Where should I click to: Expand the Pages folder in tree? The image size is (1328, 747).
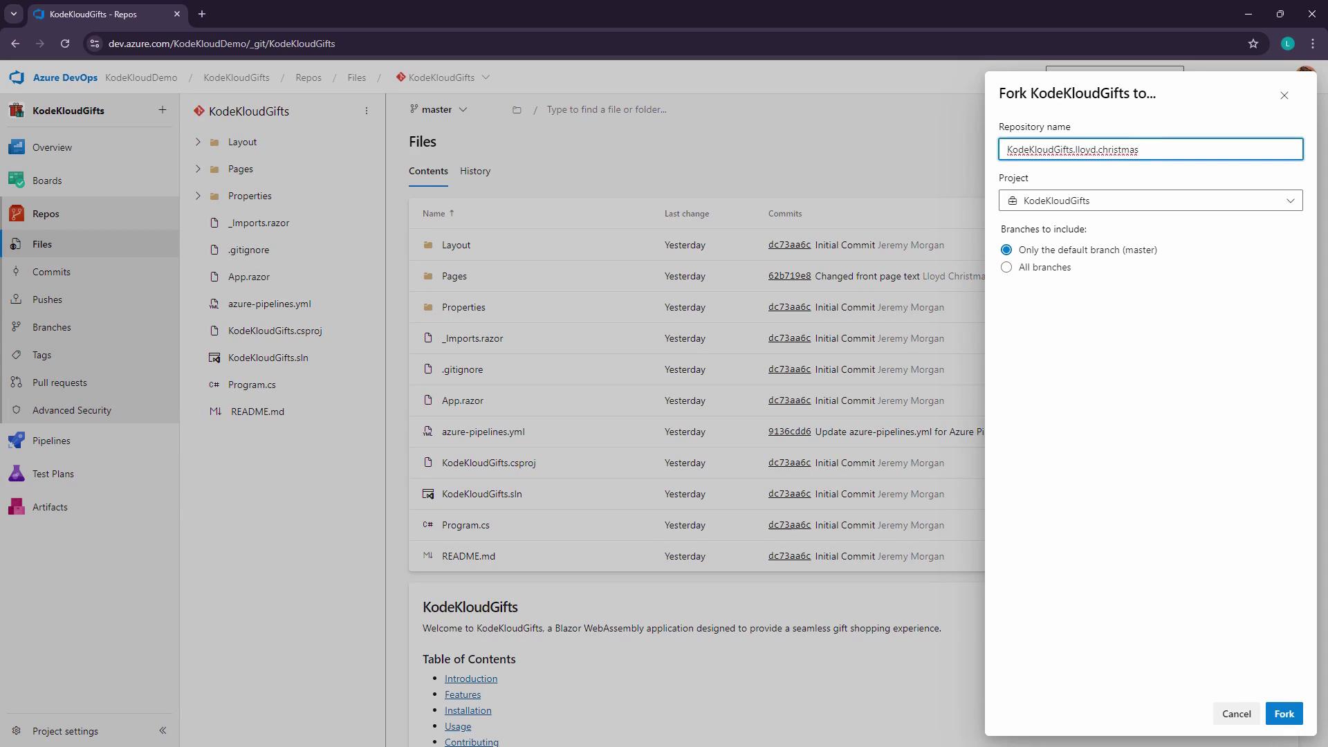click(x=198, y=169)
